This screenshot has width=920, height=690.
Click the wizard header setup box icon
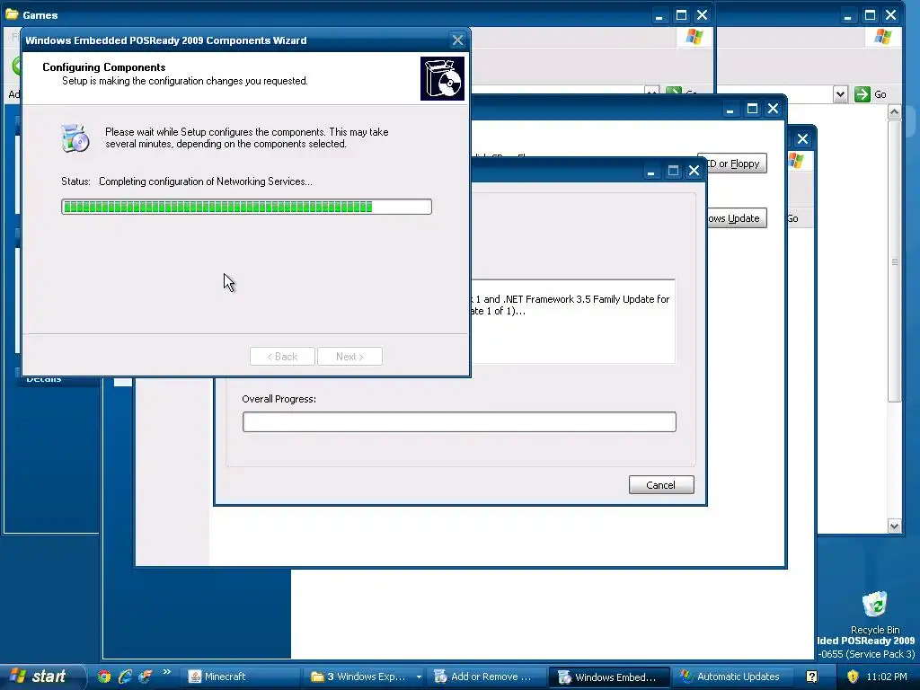[x=442, y=79]
